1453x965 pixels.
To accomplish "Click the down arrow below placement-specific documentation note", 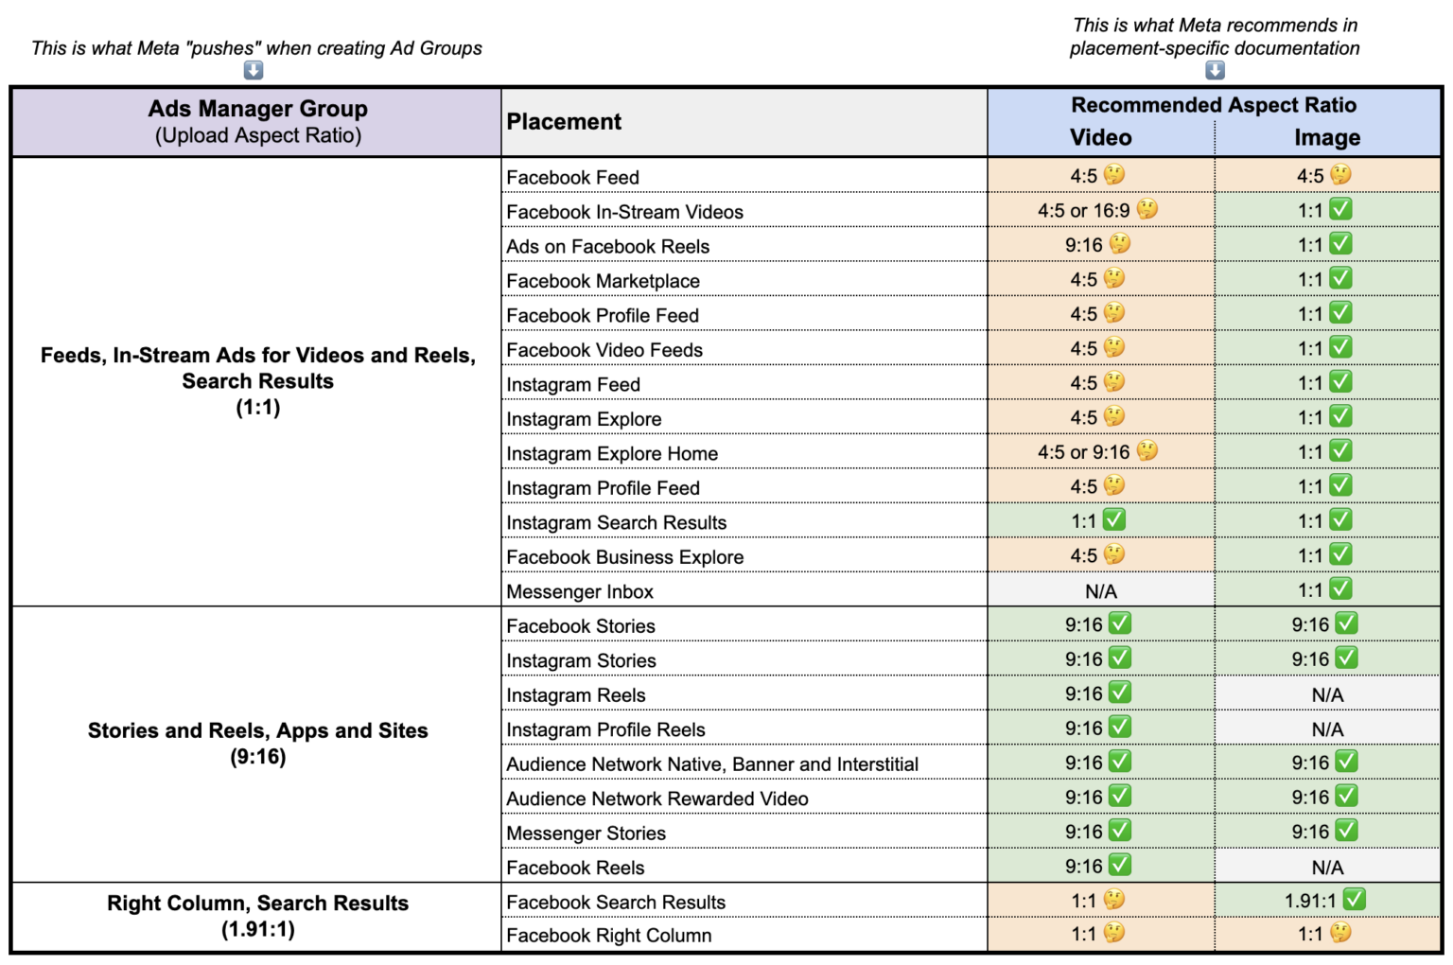I will 1214,70.
